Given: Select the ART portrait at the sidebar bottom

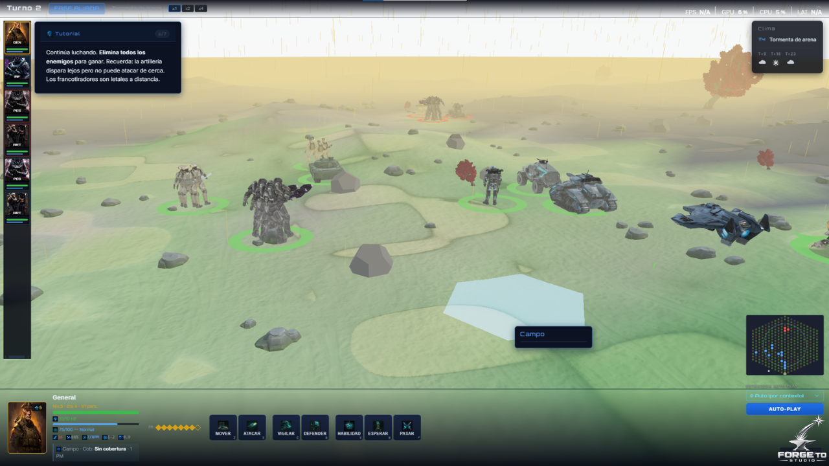Looking at the screenshot, I should [x=17, y=208].
